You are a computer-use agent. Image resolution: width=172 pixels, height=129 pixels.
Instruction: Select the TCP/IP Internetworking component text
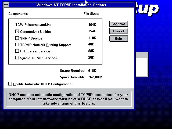coord(33,25)
